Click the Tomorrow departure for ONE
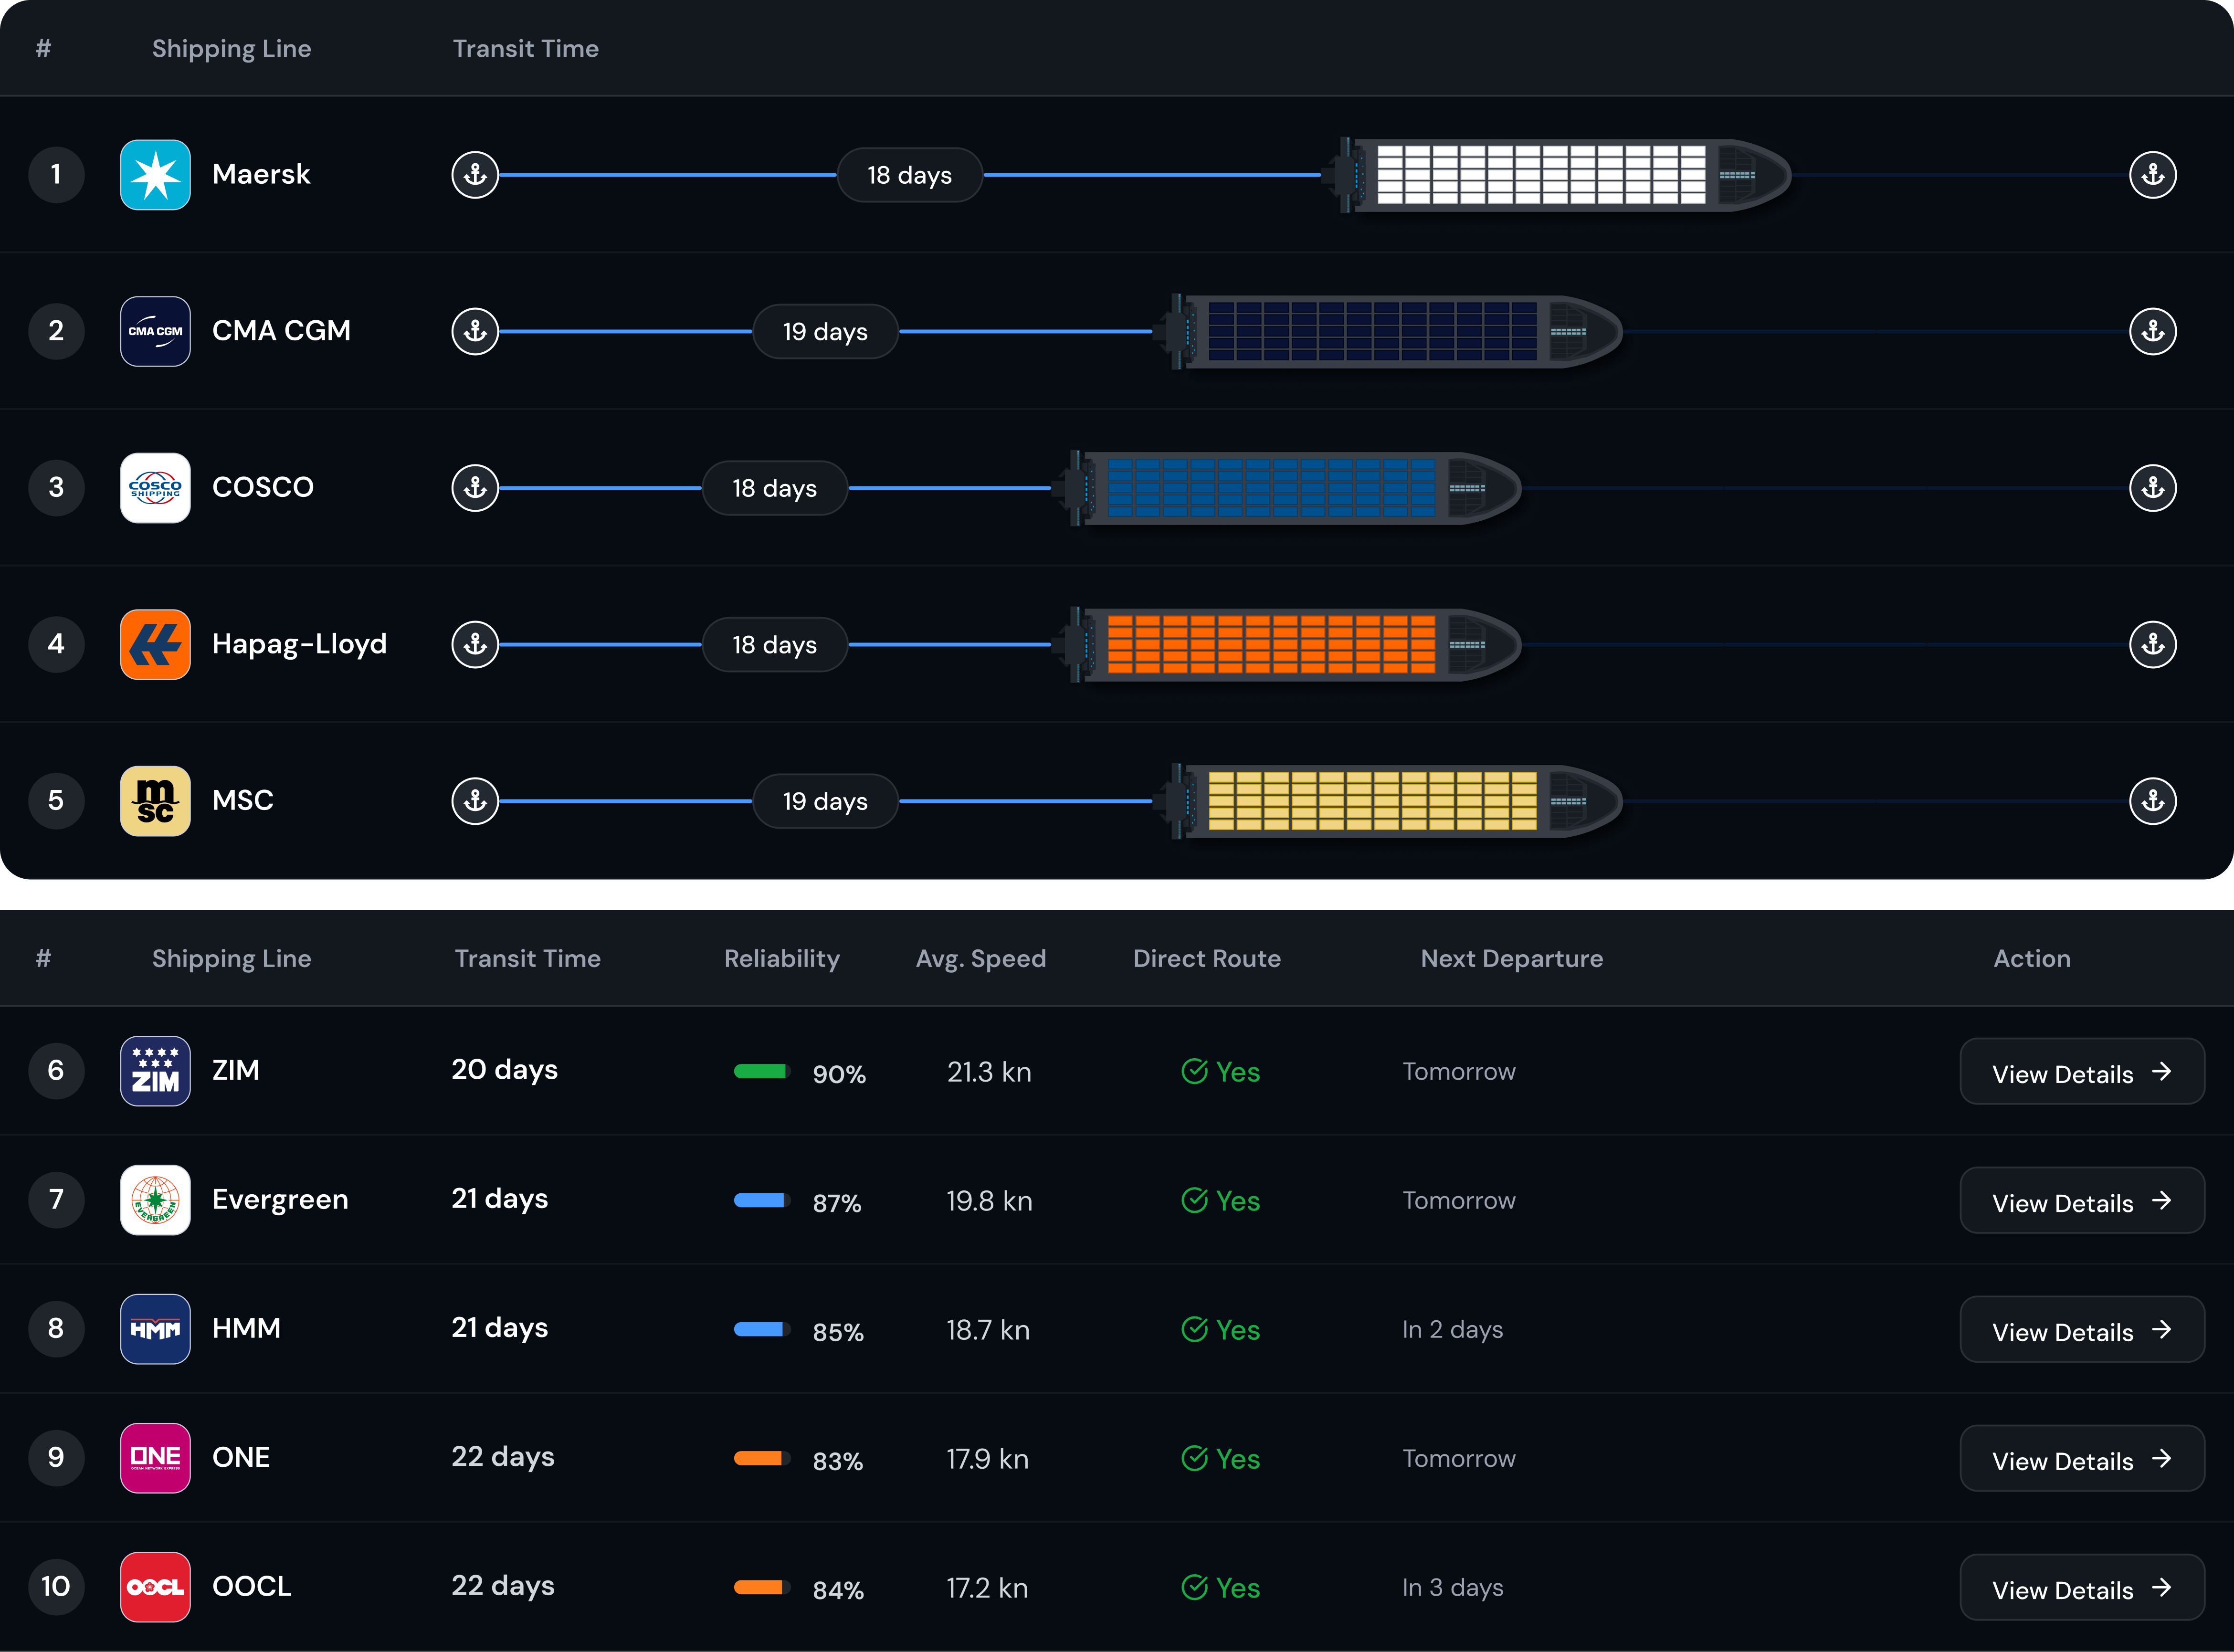This screenshot has height=1652, width=2234. 1459,1459
